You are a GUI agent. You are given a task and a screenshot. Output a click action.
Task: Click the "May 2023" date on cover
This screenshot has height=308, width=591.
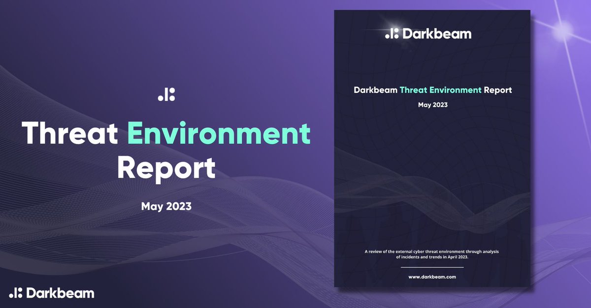click(x=432, y=105)
